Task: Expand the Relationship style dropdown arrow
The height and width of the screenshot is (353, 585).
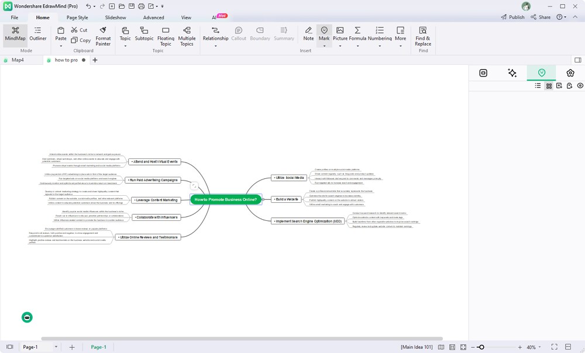Action: pos(216,46)
